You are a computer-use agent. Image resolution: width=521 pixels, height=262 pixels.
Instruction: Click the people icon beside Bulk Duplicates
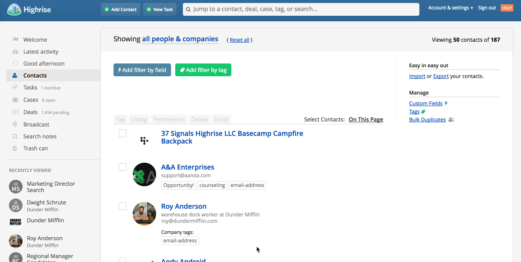451,120
